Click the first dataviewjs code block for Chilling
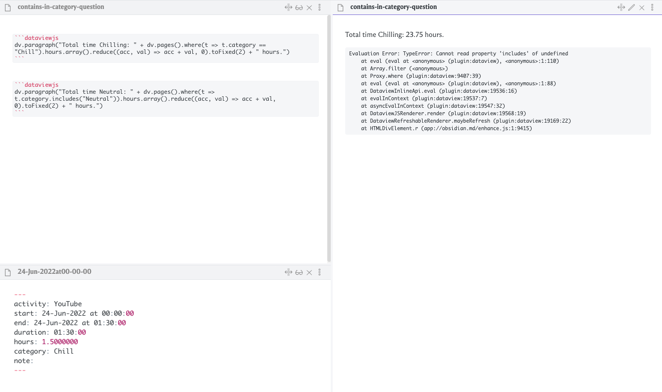662x392 pixels. pyautogui.click(x=165, y=48)
